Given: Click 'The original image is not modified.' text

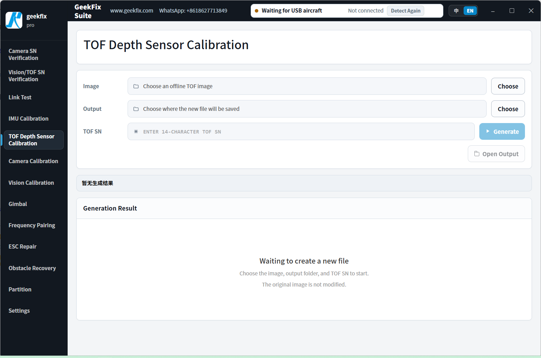Looking at the screenshot, I should pos(304,285).
